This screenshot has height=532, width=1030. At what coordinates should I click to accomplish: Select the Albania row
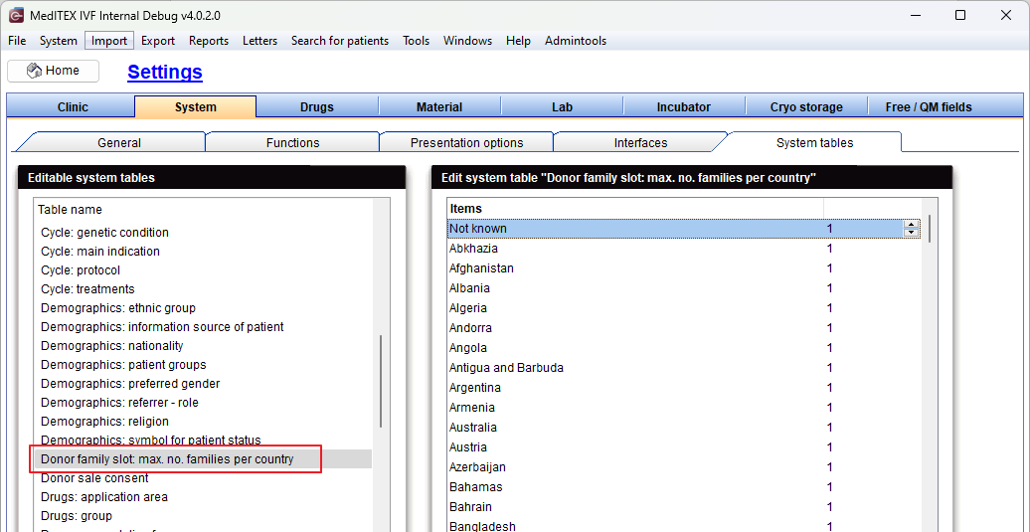(683, 288)
